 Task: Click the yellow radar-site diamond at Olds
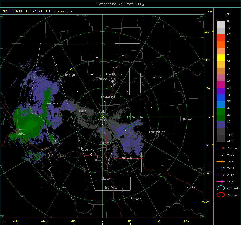click(x=102, y=117)
